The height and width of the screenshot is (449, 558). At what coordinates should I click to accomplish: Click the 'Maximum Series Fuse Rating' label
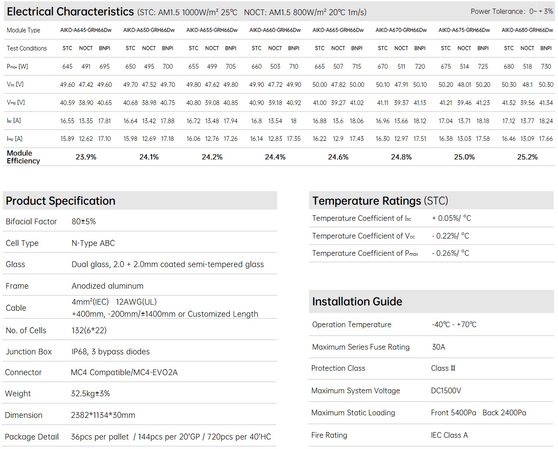360,347
